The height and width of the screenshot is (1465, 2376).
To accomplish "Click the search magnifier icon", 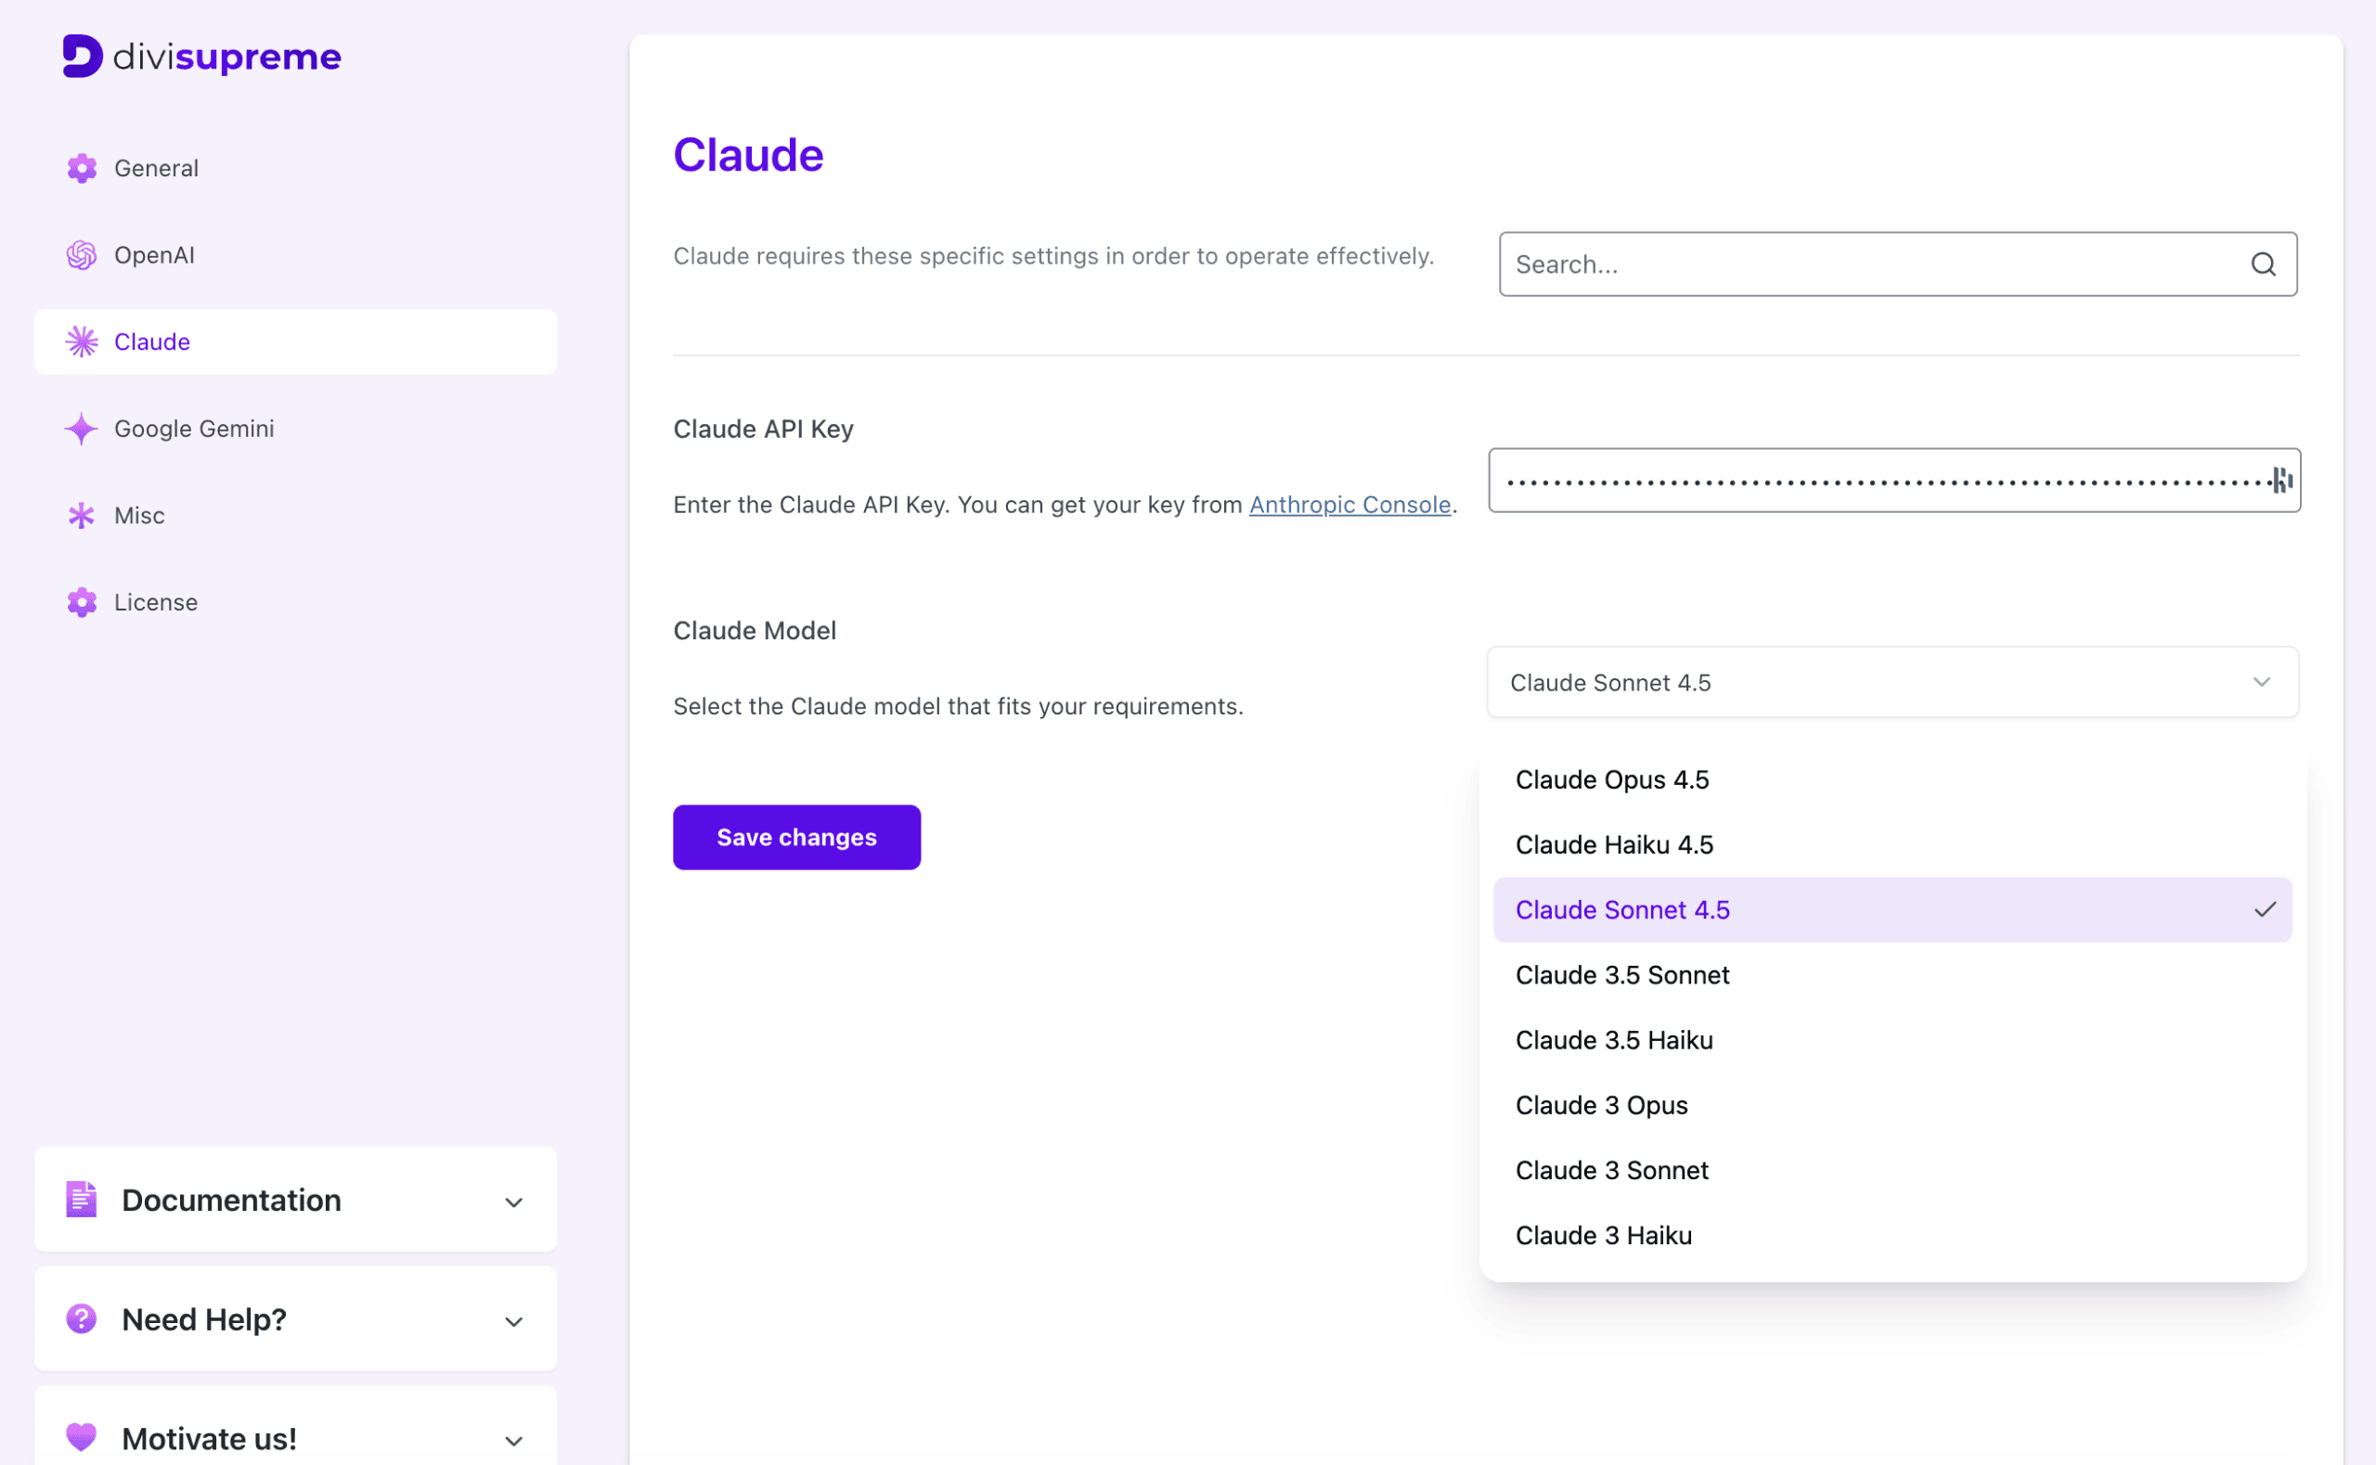I will [x=2263, y=264].
